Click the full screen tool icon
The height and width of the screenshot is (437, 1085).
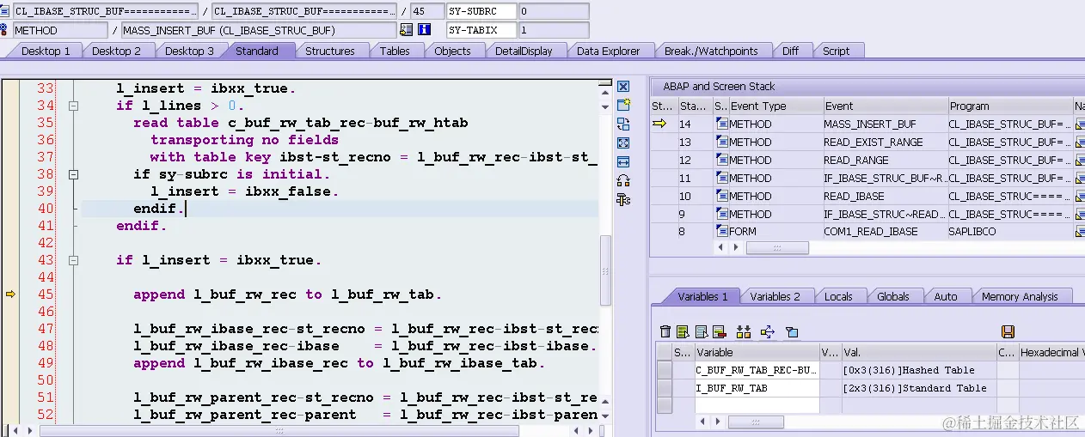click(623, 143)
